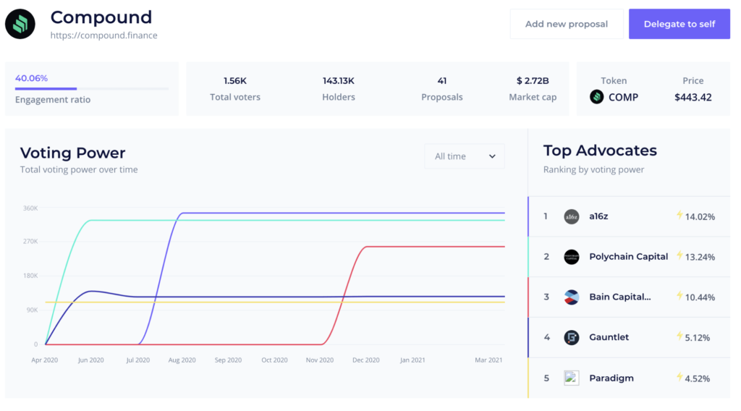Click lightning icon beside 5.12%

[x=679, y=336]
